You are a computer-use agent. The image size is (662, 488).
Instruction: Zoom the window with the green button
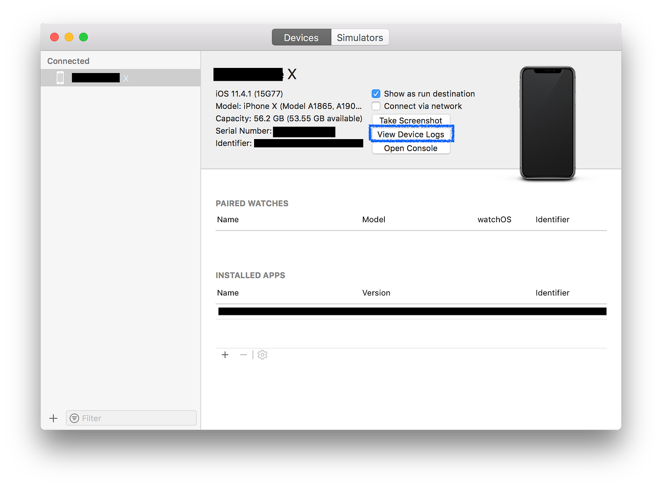pyautogui.click(x=84, y=37)
